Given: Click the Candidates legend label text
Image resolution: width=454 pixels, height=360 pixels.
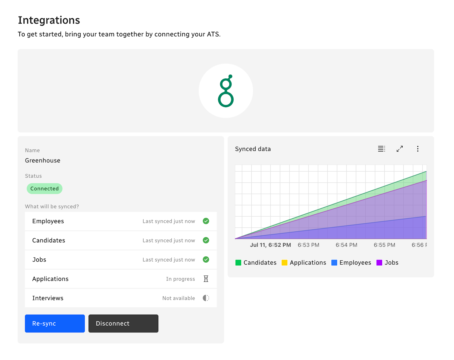Looking at the screenshot, I should click(260, 263).
